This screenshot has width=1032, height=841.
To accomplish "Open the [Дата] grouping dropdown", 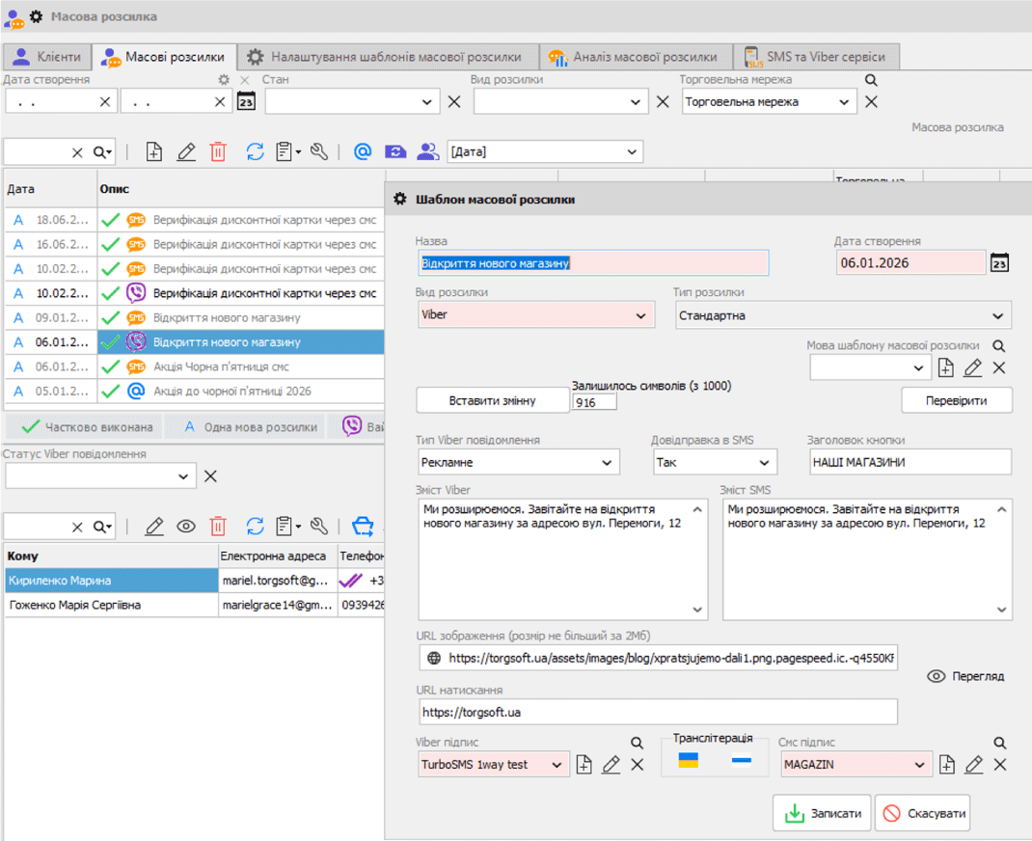I will 632,152.
